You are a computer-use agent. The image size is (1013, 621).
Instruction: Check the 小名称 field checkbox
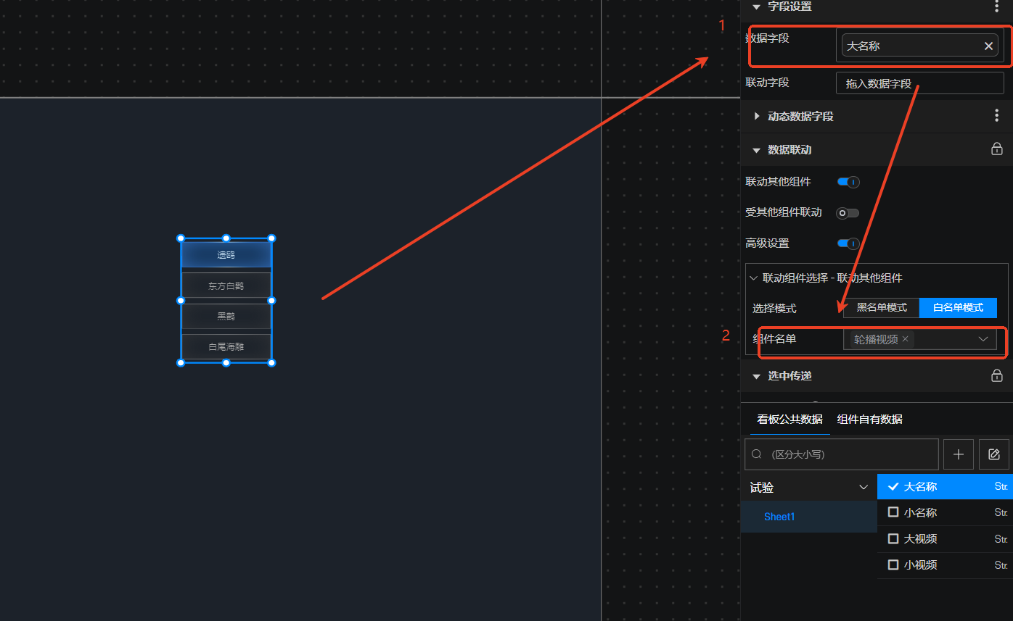click(893, 512)
